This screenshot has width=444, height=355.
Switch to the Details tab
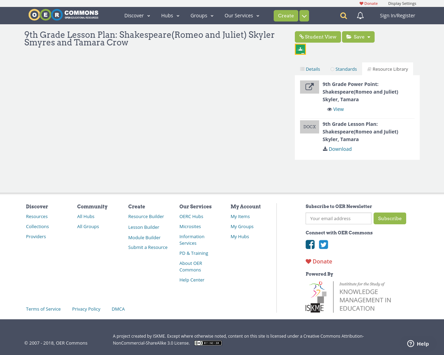[310, 69]
